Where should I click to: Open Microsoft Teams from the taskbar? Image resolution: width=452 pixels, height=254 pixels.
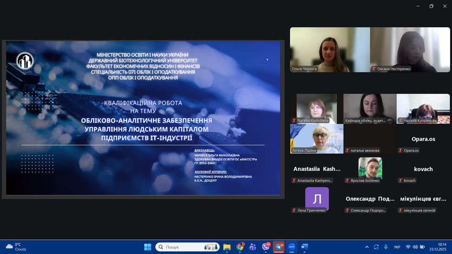pos(253,247)
